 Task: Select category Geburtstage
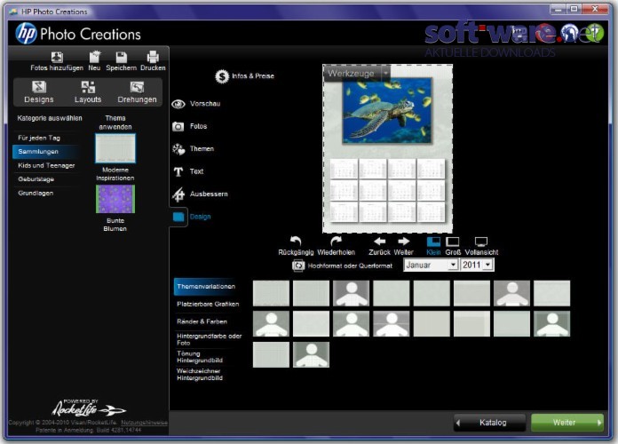pyautogui.click(x=36, y=179)
